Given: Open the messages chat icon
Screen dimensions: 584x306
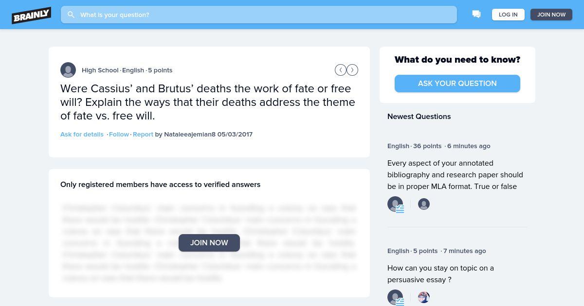Looking at the screenshot, I should click(476, 15).
